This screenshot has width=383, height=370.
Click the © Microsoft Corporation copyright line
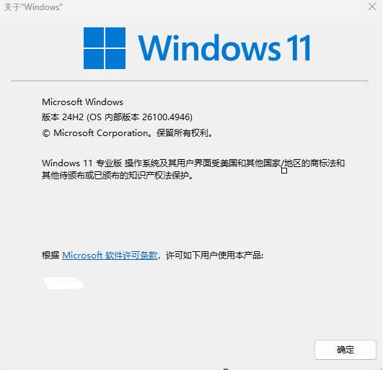[x=127, y=133]
